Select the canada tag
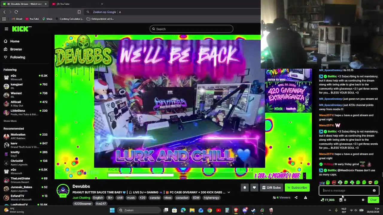 tap(155, 198)
